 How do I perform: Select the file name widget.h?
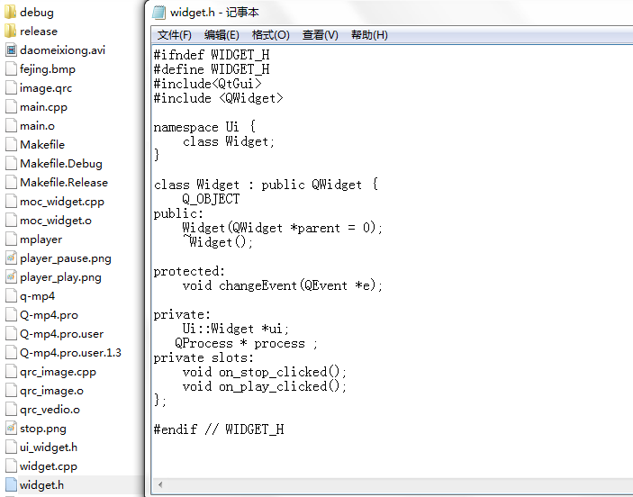tap(41, 485)
